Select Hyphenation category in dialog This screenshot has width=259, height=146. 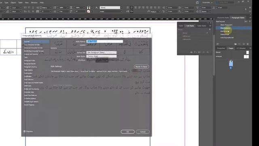click(x=28, y=73)
